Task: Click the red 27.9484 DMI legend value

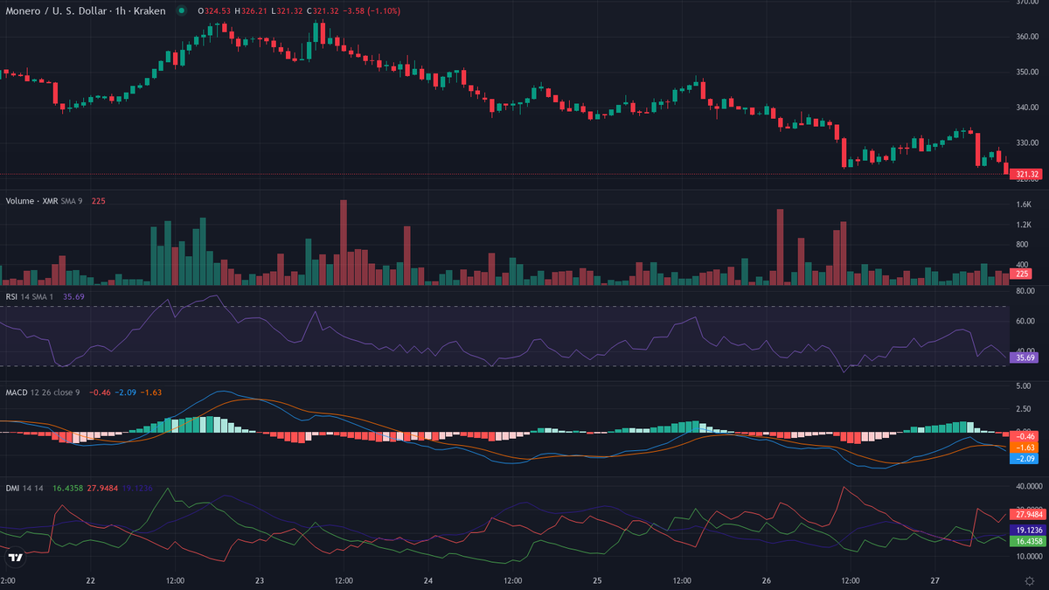Action: click(102, 488)
